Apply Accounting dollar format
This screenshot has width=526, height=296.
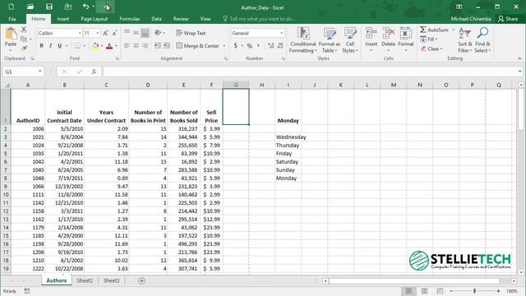click(x=236, y=46)
